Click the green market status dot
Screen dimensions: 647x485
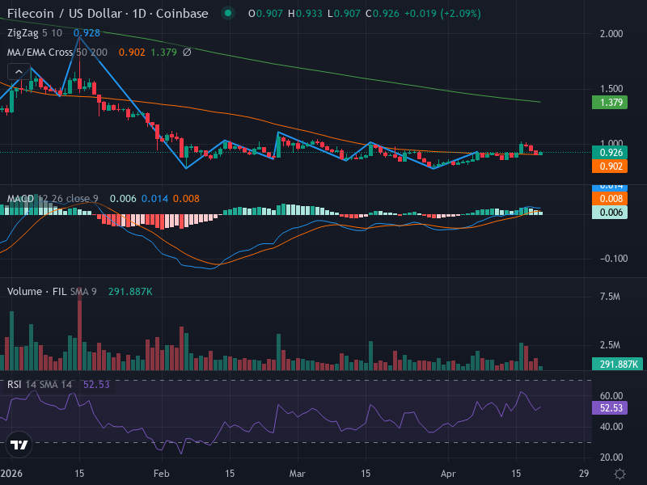point(228,13)
